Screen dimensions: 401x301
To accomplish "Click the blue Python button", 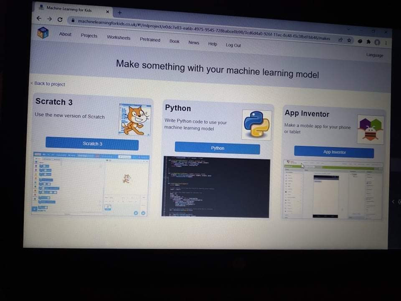I will (x=217, y=148).
